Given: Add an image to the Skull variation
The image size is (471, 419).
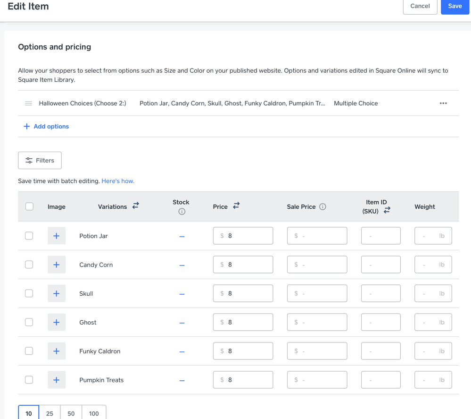Looking at the screenshot, I should (x=56, y=293).
